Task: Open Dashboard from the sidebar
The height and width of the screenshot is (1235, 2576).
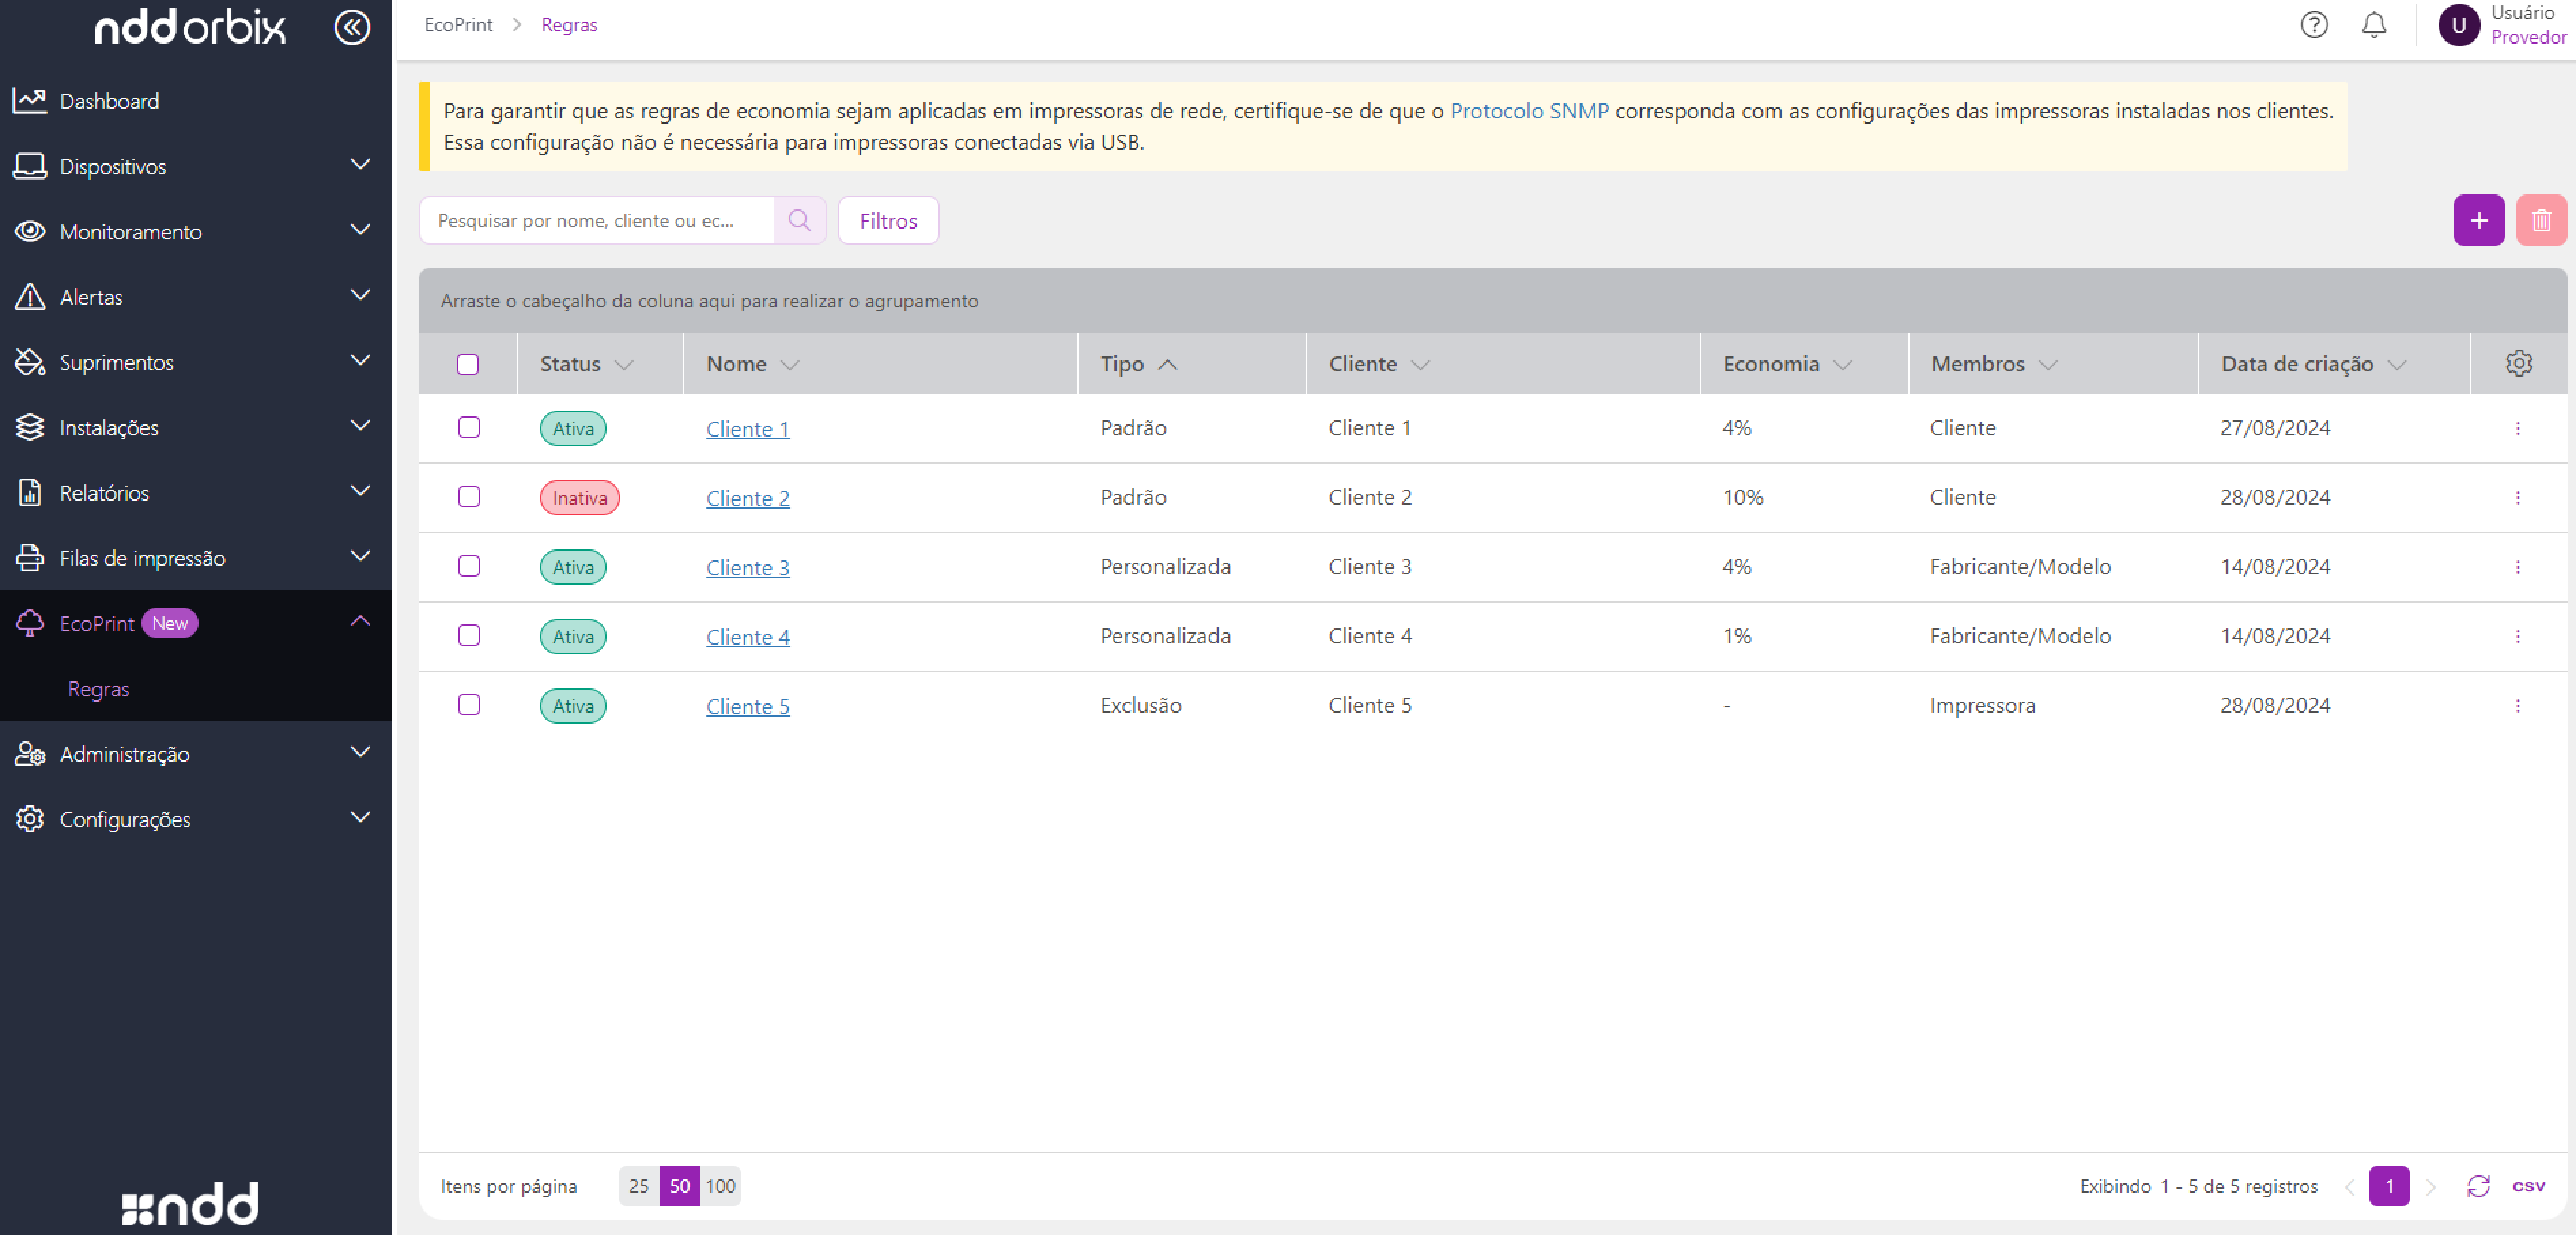Action: click(x=109, y=101)
